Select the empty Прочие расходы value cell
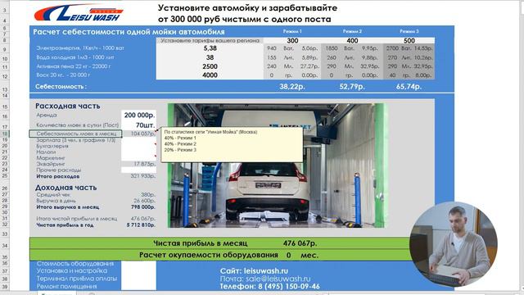The image size is (524, 295). 138,170
